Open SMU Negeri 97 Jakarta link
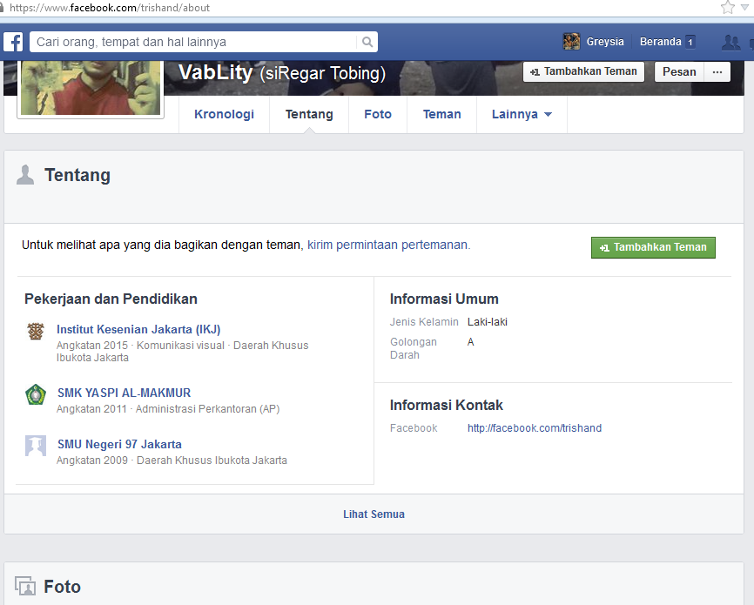Screen dimensions: 754x605 [x=120, y=444]
